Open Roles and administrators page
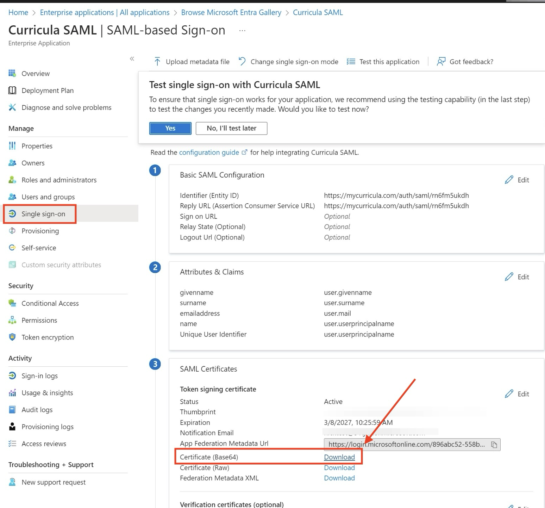545x508 pixels. (59, 180)
